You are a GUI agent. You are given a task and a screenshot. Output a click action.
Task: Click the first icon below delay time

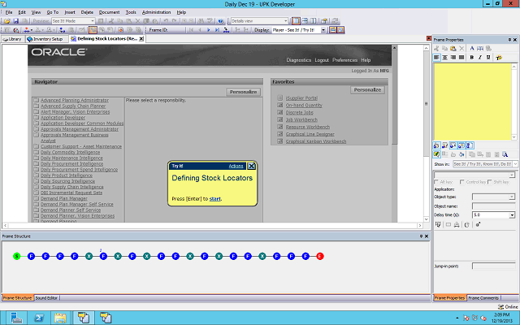pos(438,225)
